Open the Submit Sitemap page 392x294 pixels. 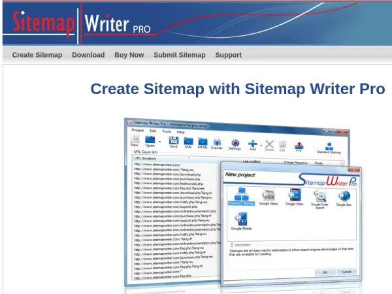coord(180,55)
